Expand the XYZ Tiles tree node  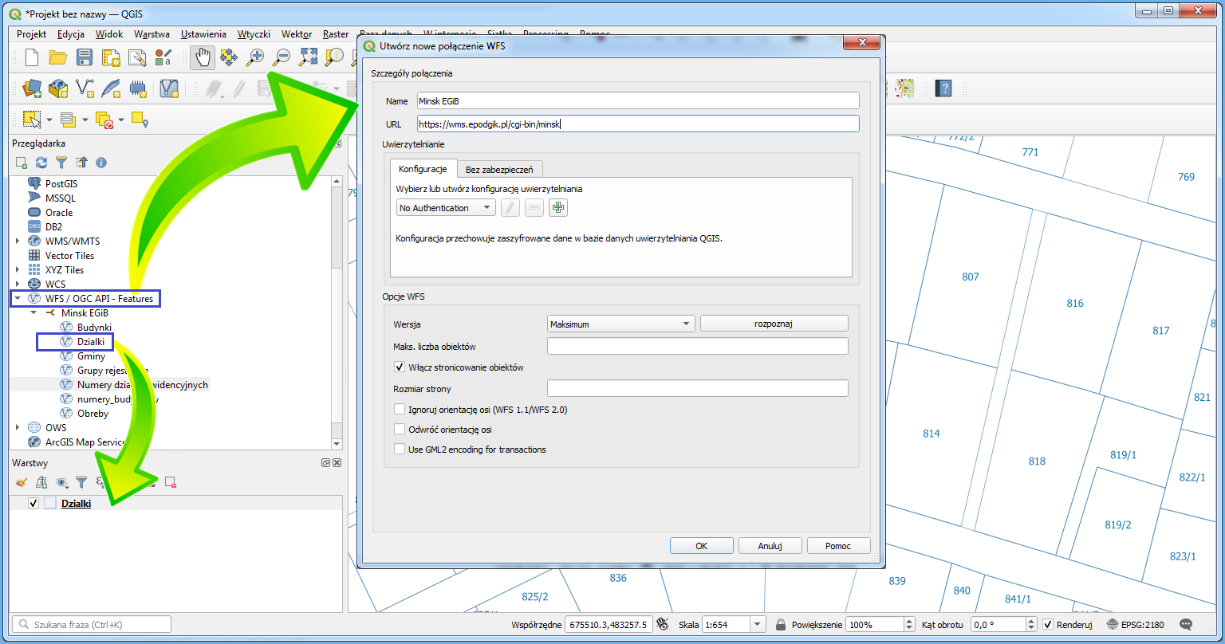(x=18, y=270)
